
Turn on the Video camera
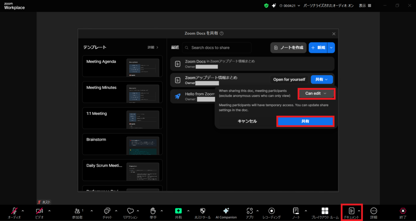coord(39,210)
